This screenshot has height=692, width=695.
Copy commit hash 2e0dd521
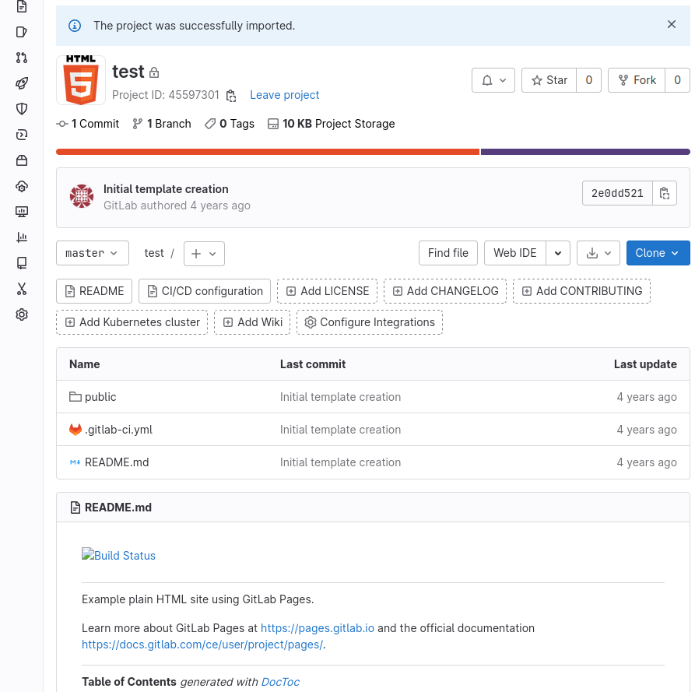click(665, 192)
